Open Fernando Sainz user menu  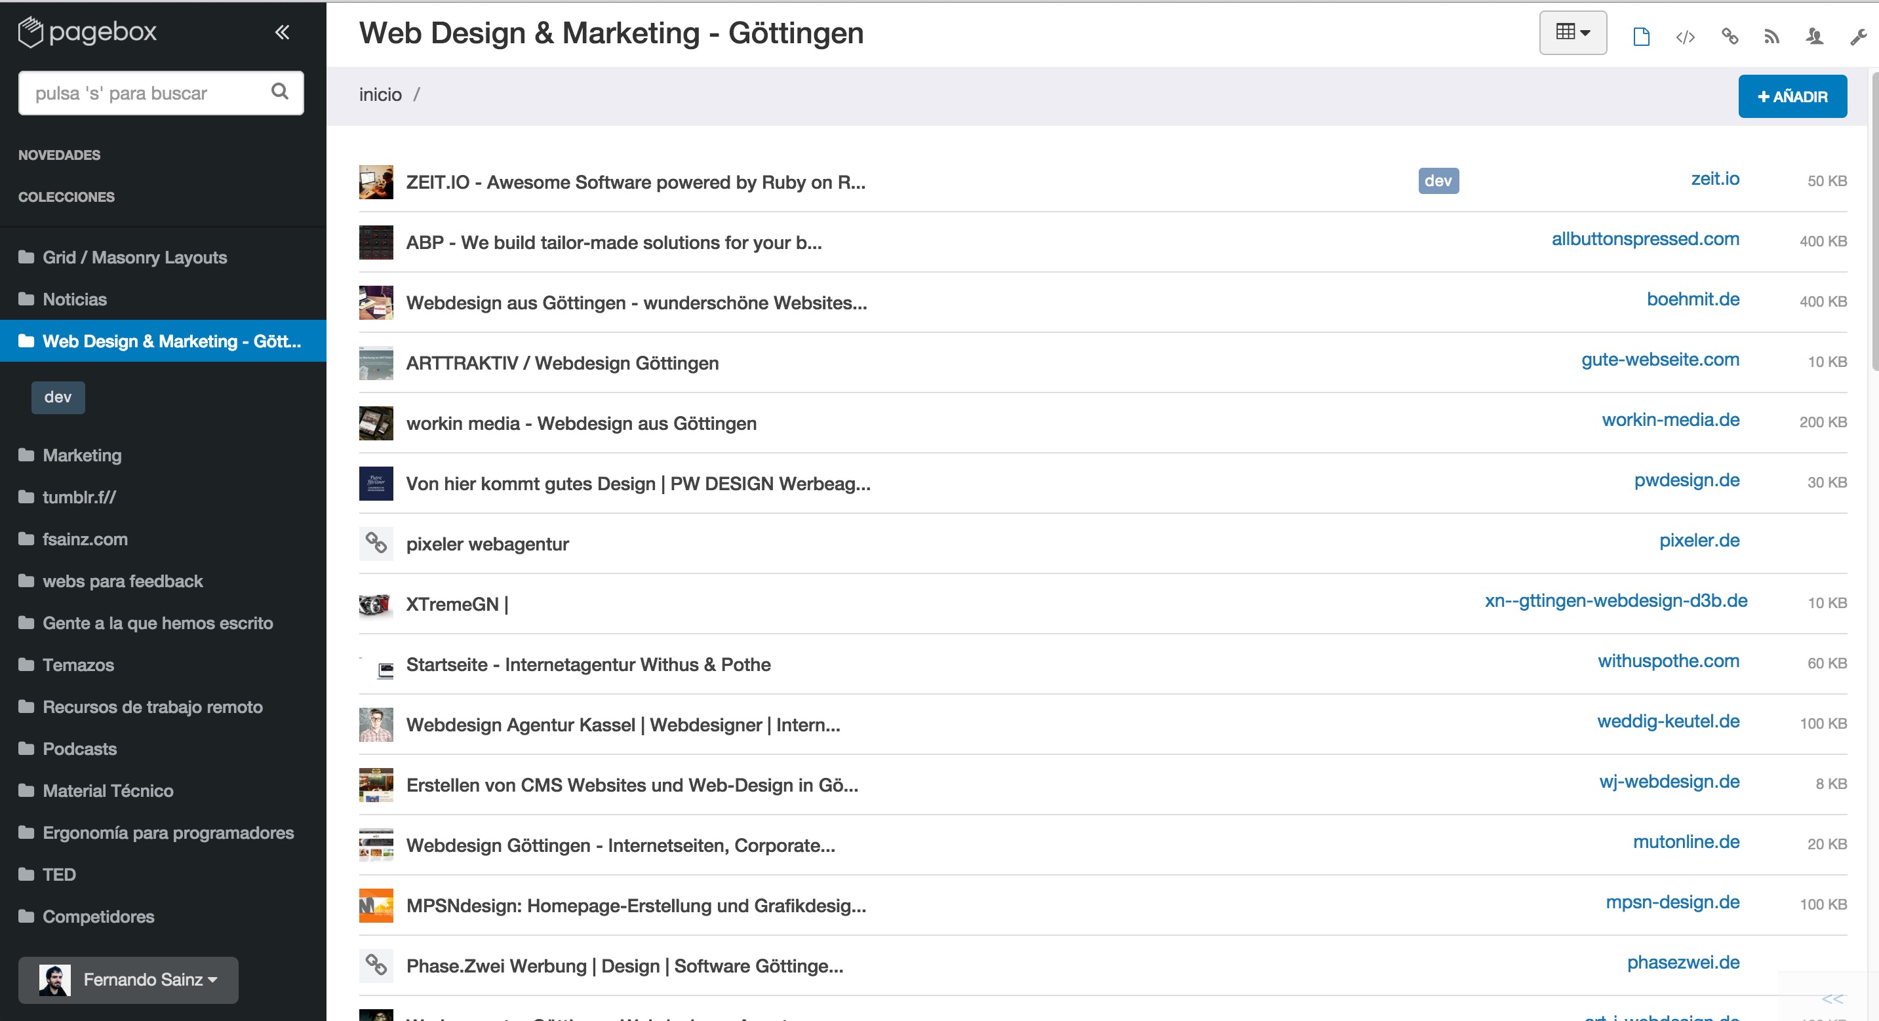tap(129, 980)
